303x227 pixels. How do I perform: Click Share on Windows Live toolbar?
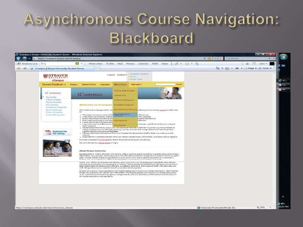(165, 64)
